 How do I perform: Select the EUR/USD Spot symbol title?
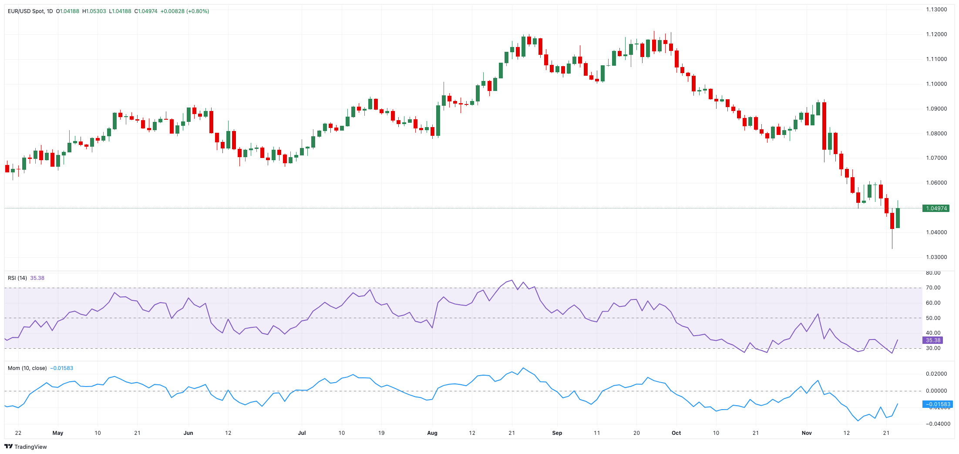coord(26,11)
